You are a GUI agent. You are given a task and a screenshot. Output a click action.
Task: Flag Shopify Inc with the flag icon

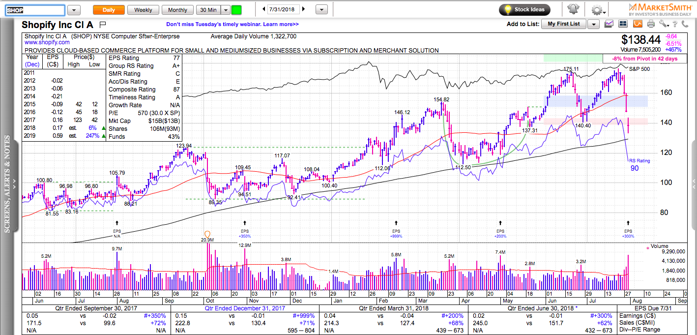coord(103,24)
